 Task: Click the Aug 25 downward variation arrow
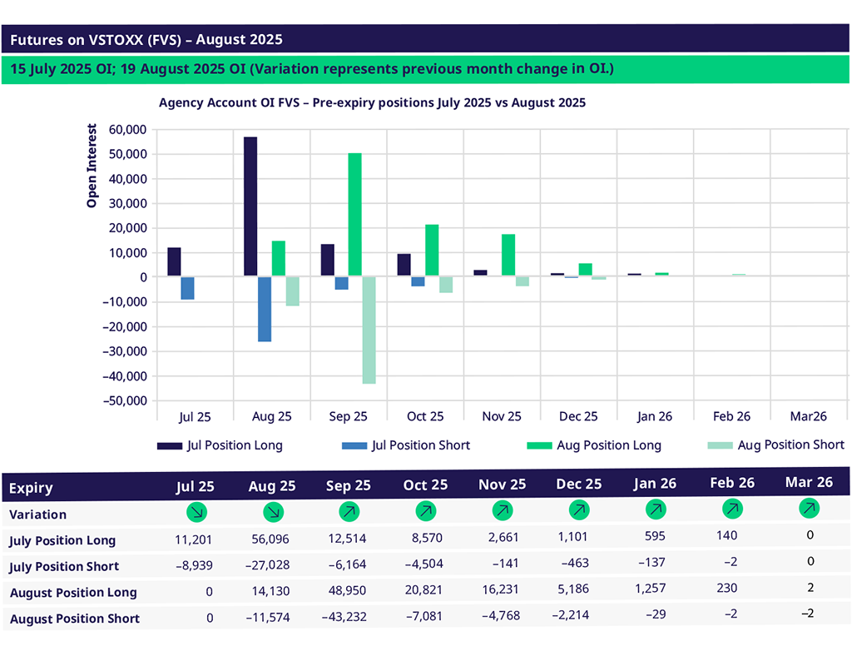tap(272, 511)
